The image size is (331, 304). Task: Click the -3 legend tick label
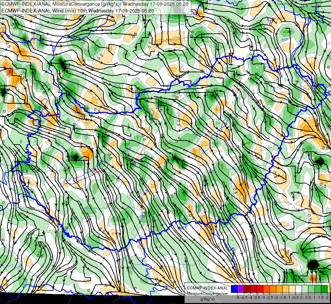coord(263,298)
